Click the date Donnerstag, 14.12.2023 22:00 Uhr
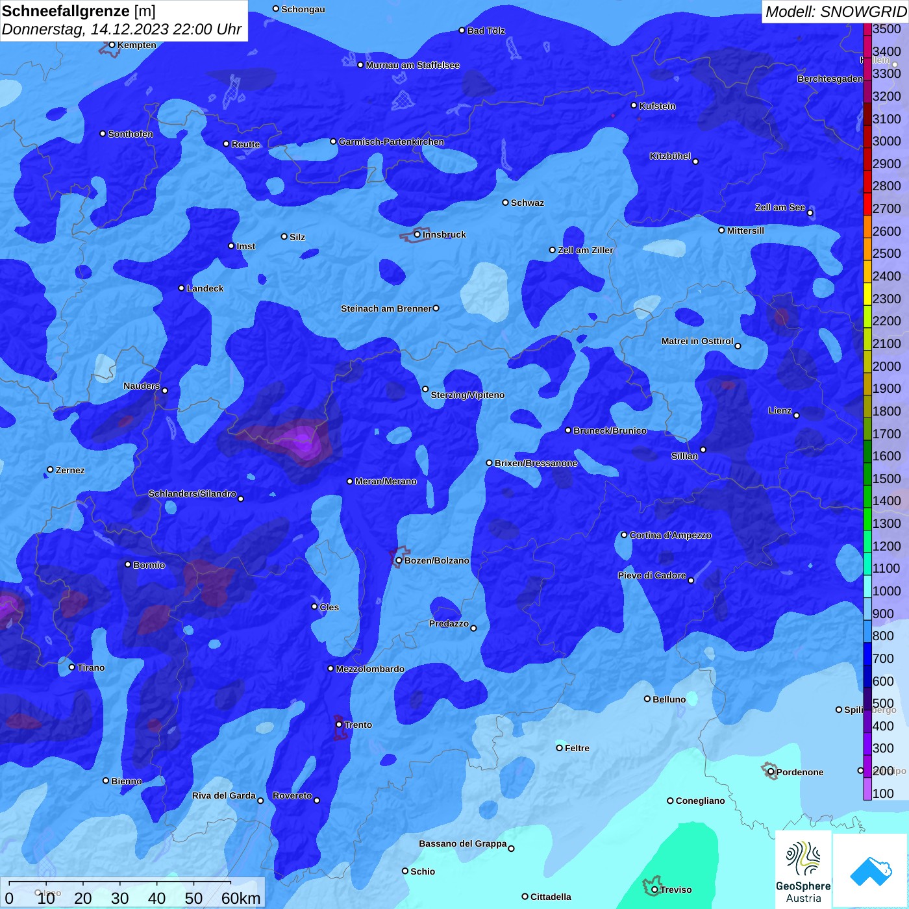Image resolution: width=909 pixels, height=909 pixels. pyautogui.click(x=121, y=29)
